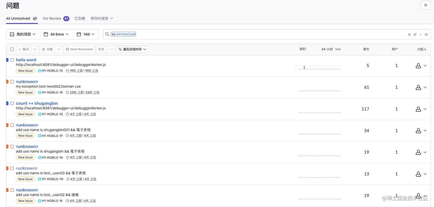Pin the current search with pin icon
This screenshot has width=434, height=207.
click(415, 34)
